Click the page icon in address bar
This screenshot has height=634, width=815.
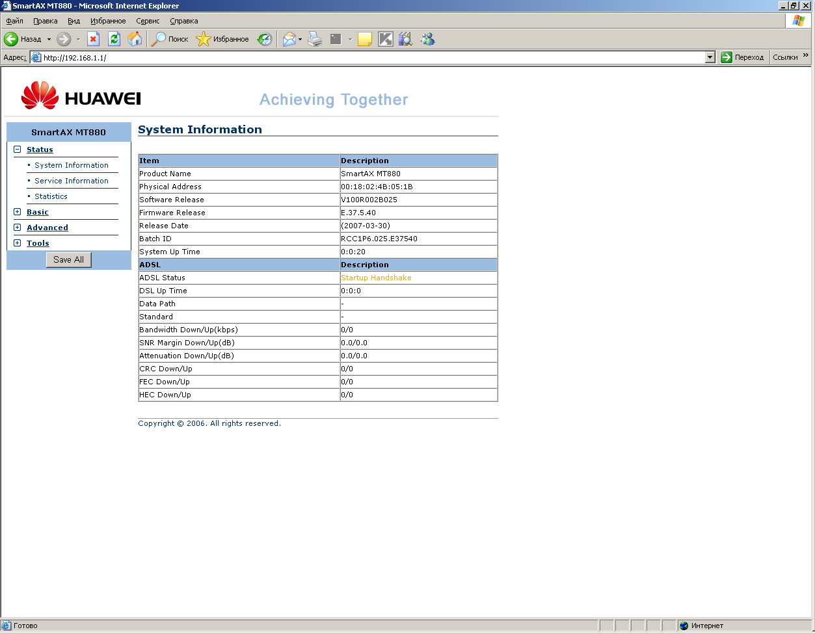tap(36, 57)
